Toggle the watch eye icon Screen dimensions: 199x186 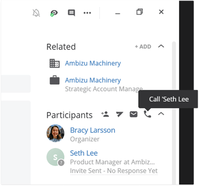(x=54, y=13)
